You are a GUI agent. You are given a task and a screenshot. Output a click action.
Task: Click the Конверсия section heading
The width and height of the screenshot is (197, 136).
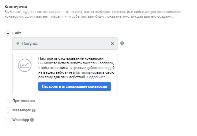click(x=16, y=7)
